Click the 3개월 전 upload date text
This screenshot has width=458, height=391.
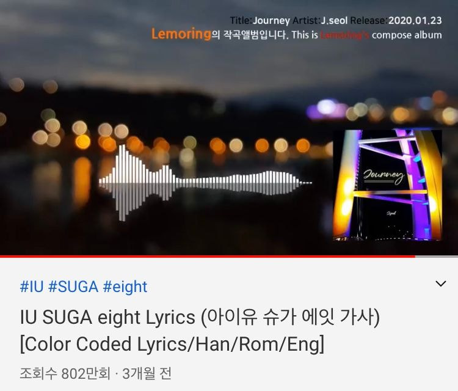pyautogui.click(x=147, y=373)
